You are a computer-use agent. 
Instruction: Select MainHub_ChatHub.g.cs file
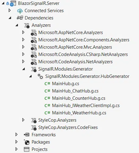click(75, 91)
